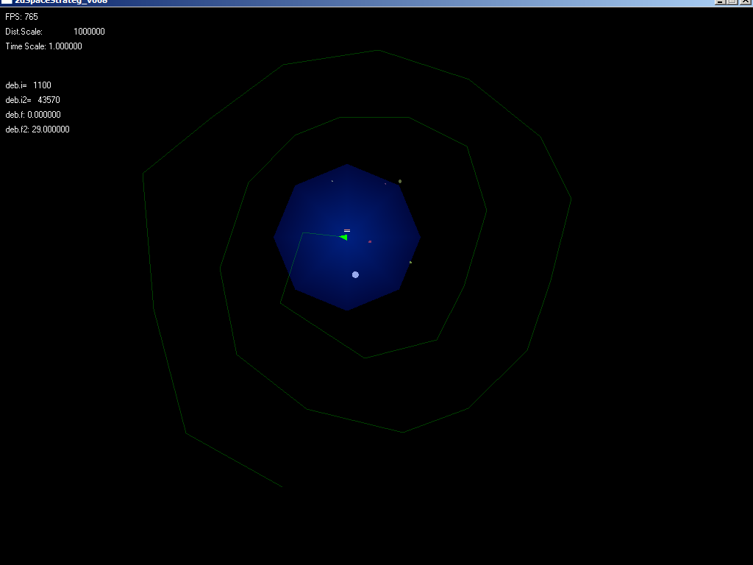
Task: Select the olive dot outside the blue zone
Action: pyautogui.click(x=400, y=181)
